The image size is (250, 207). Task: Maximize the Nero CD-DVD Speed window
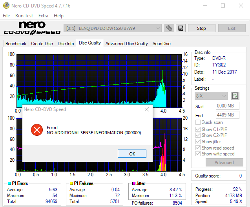pos(223,6)
